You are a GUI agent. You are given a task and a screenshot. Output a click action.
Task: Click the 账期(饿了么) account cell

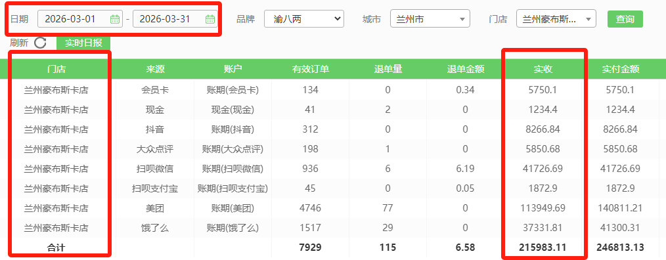(233, 228)
